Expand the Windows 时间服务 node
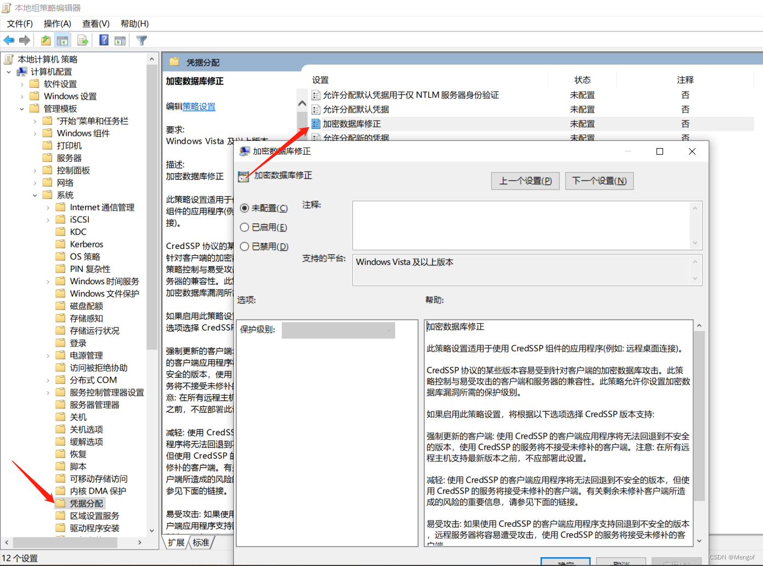The image size is (763, 566). click(48, 281)
